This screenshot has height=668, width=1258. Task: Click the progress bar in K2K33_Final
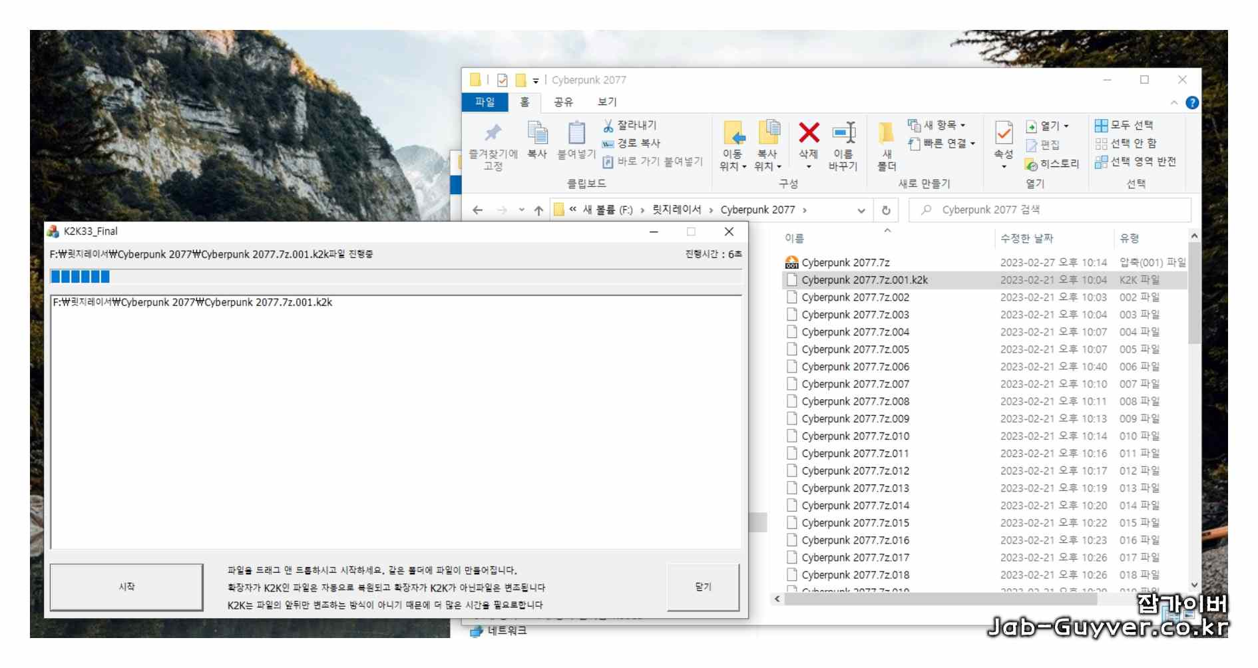(x=396, y=277)
